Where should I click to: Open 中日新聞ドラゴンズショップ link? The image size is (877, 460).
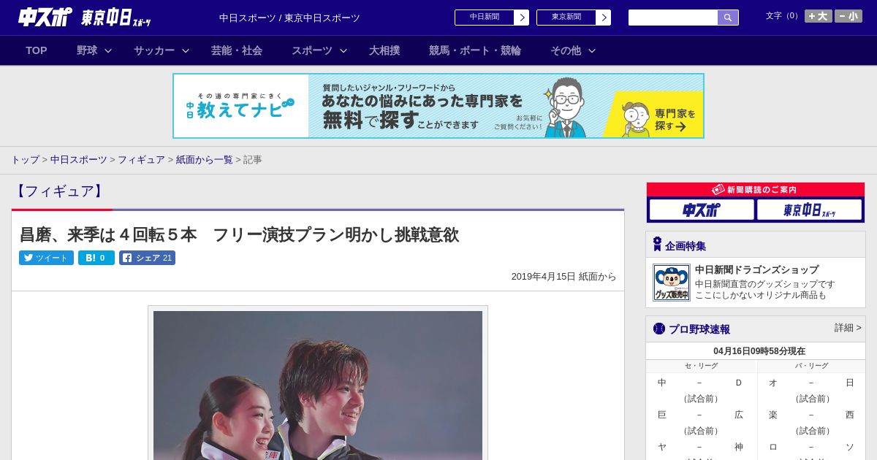tap(756, 269)
